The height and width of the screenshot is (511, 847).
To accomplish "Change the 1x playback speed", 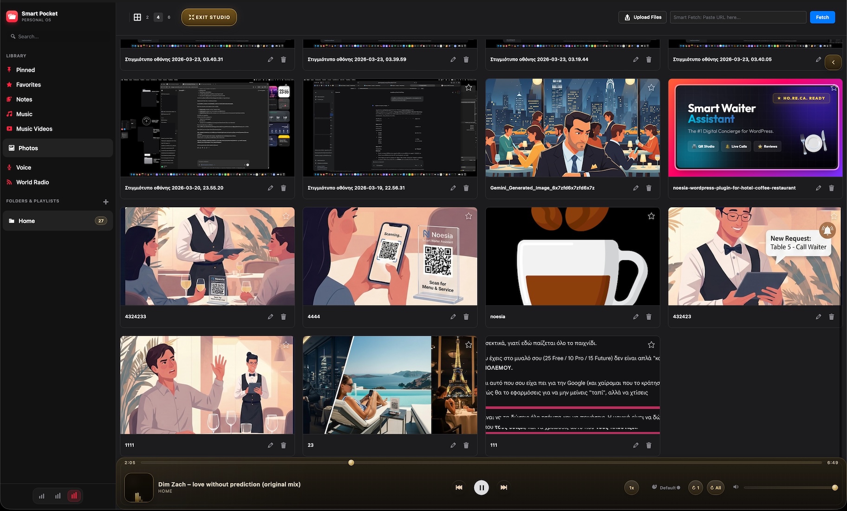I will (x=632, y=488).
